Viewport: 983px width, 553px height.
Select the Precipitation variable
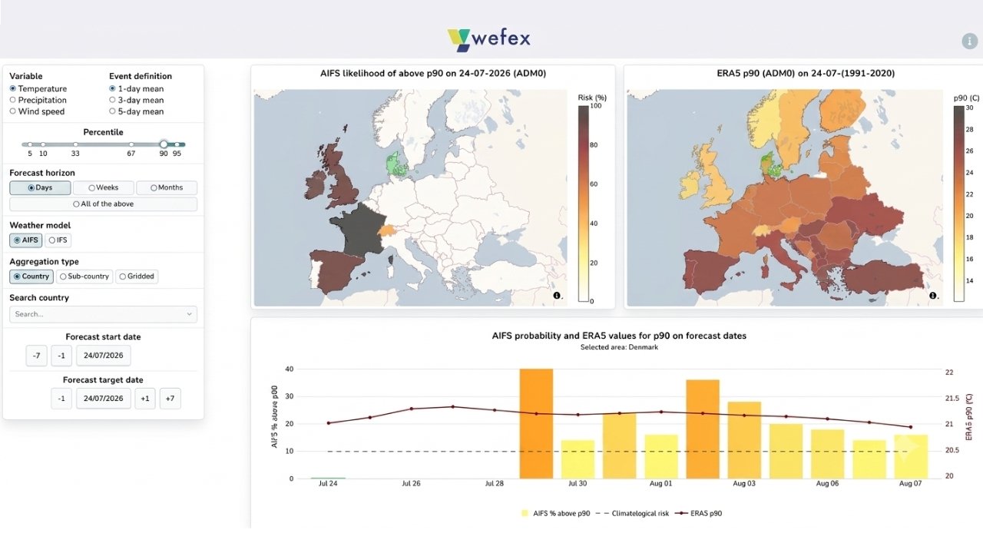(x=38, y=101)
